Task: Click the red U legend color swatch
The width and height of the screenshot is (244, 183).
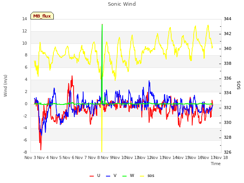Action: 91,176
